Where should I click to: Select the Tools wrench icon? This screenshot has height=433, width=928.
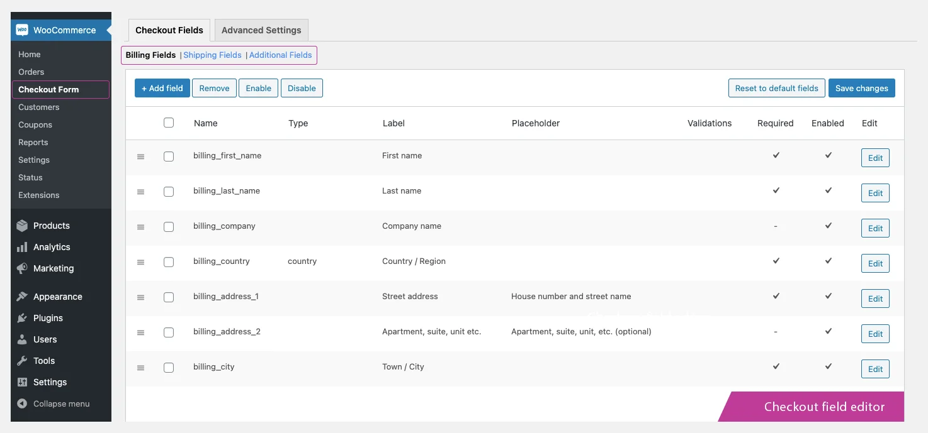(21, 361)
